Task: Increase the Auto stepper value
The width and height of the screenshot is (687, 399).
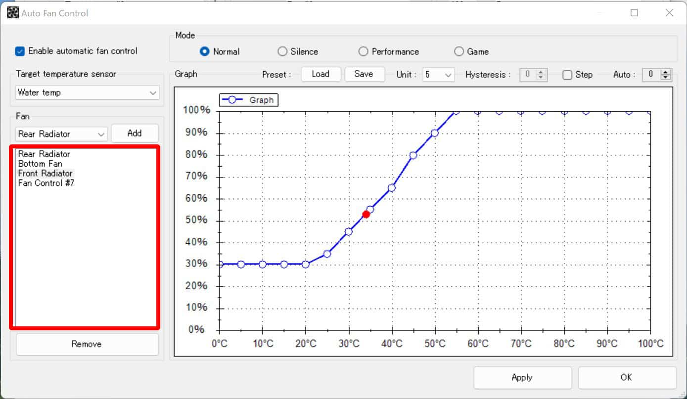Action: (665, 72)
